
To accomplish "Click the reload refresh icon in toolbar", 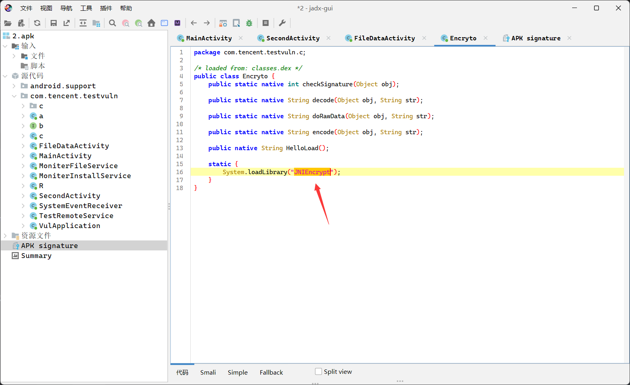I will 37,23.
